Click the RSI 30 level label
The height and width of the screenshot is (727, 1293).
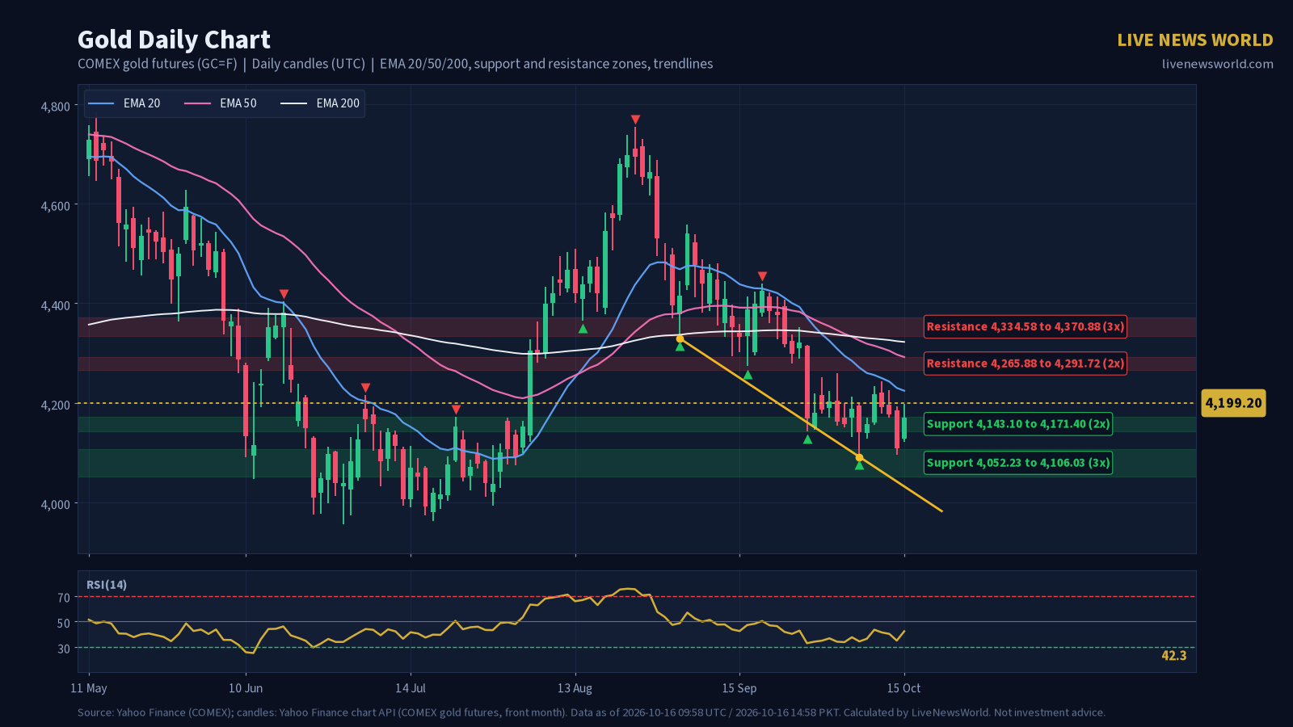[64, 649]
